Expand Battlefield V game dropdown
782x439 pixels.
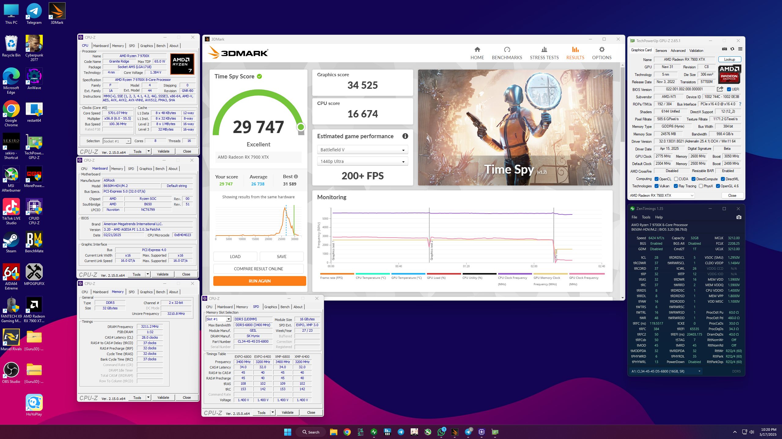(362, 150)
